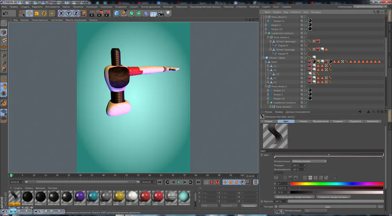Open the Интерполяция dropdown
The height and width of the screenshot is (216, 392).
pos(309,161)
